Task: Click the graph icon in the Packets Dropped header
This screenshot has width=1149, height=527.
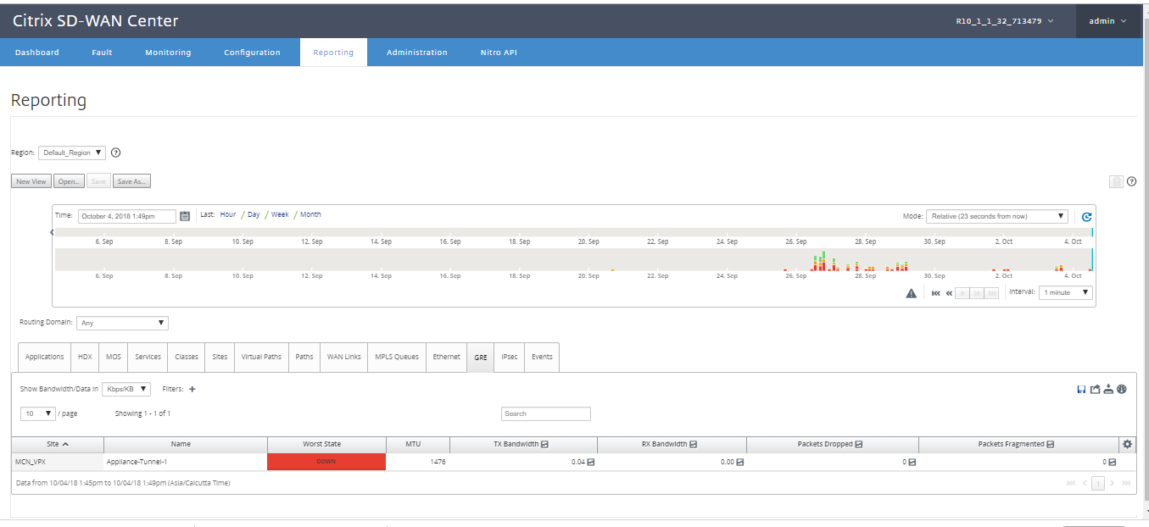Action: (x=858, y=444)
